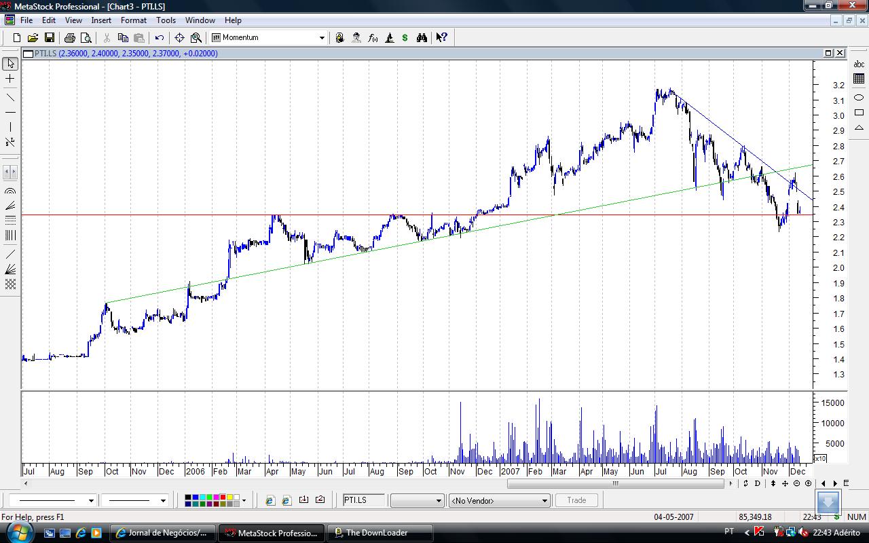Select the vertical cycle lines tool
This screenshot has height=543, width=869.
[x=10, y=236]
